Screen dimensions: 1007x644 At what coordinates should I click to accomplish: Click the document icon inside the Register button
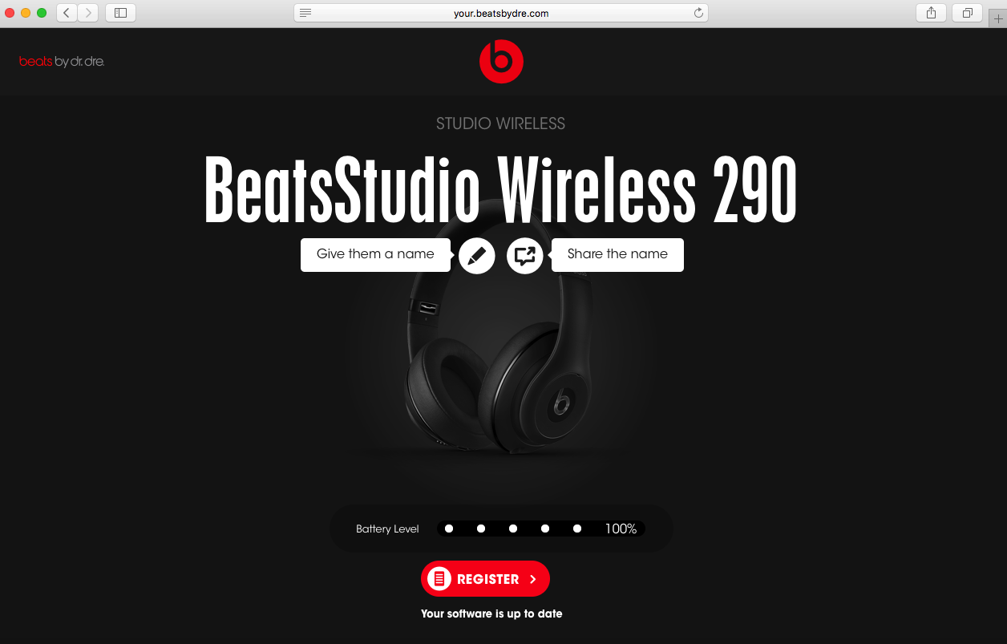(x=439, y=578)
